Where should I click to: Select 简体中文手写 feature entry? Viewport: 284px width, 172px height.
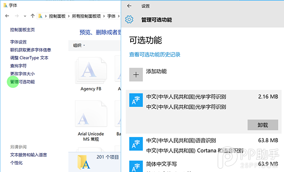tap(204, 165)
